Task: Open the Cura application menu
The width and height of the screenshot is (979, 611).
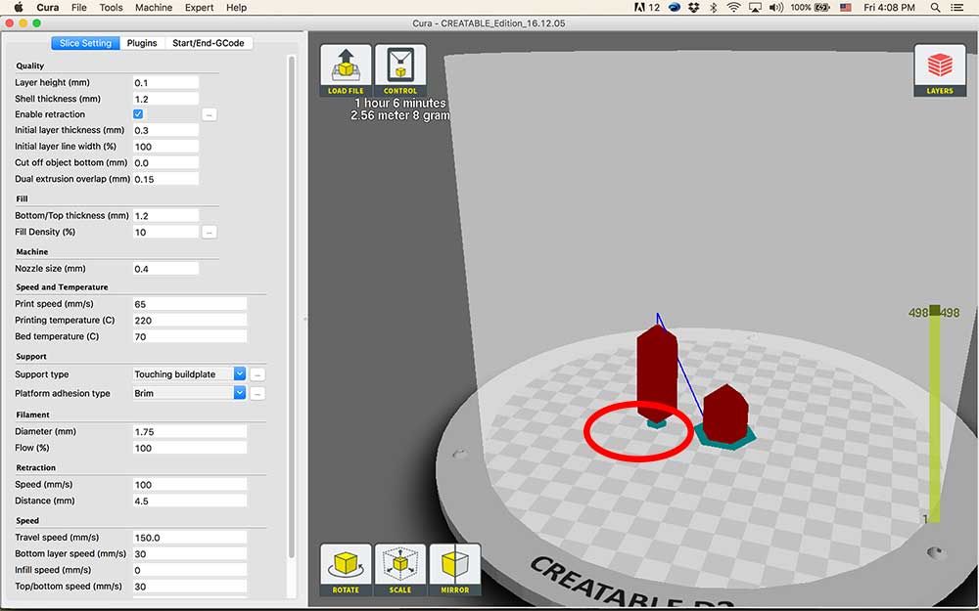Action: [x=47, y=8]
